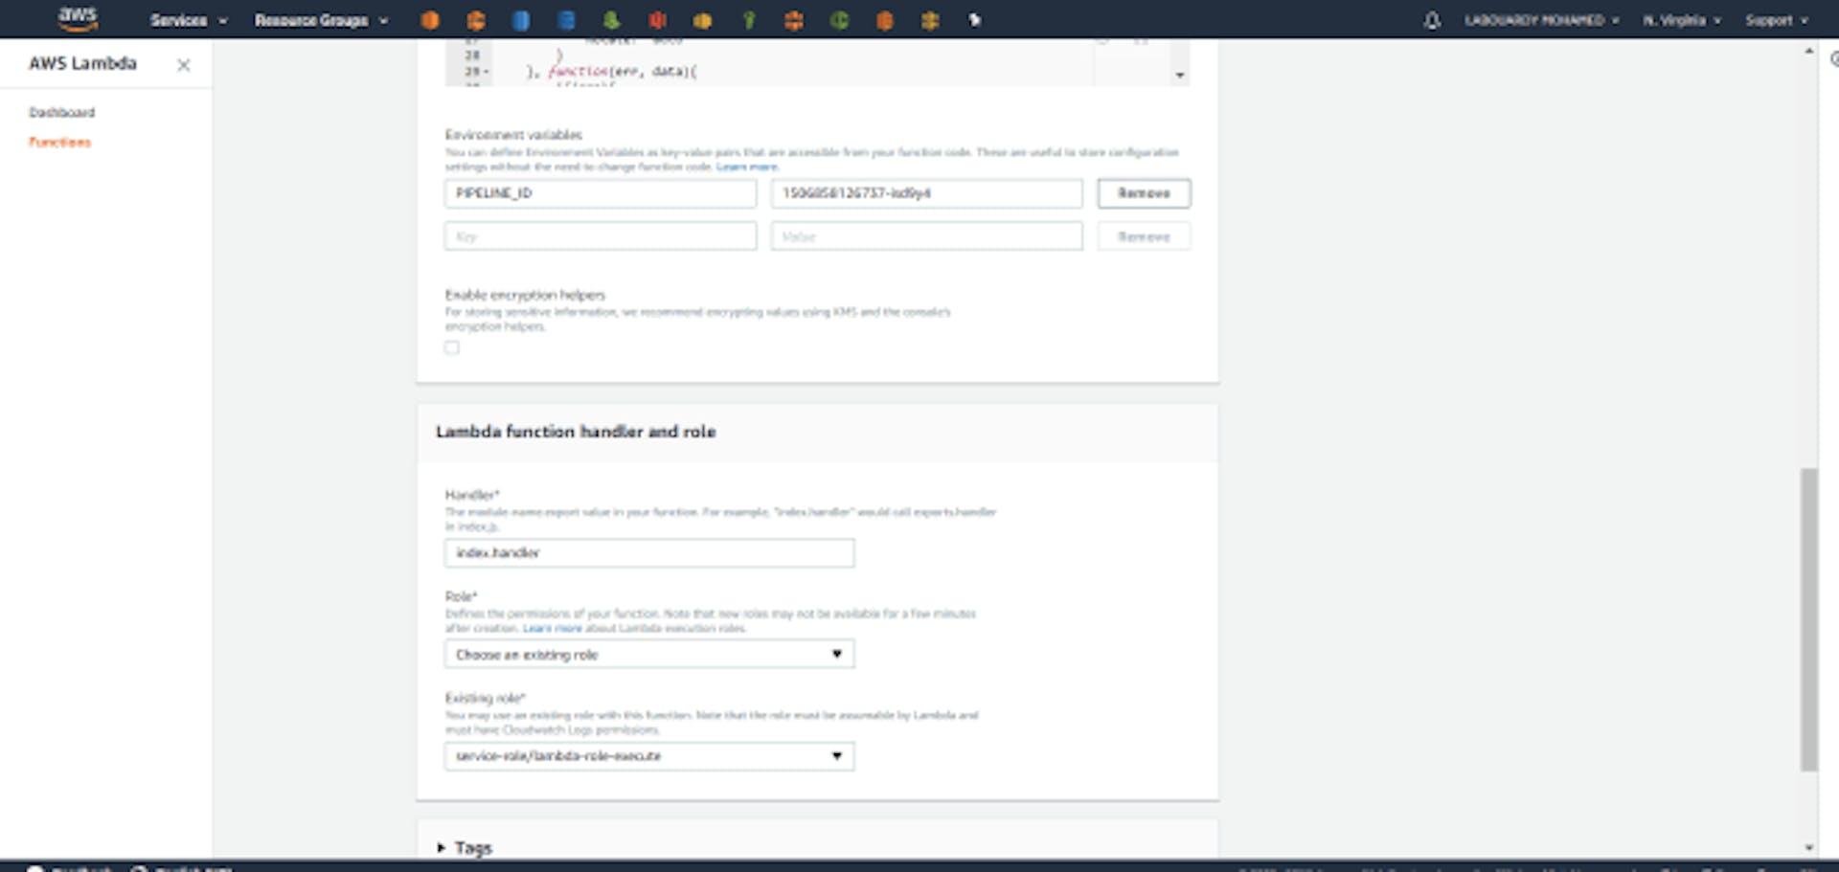Screen dimensions: 1839x872
Task: Open the service-role/lambda-role-execute dropdown
Action: point(649,756)
